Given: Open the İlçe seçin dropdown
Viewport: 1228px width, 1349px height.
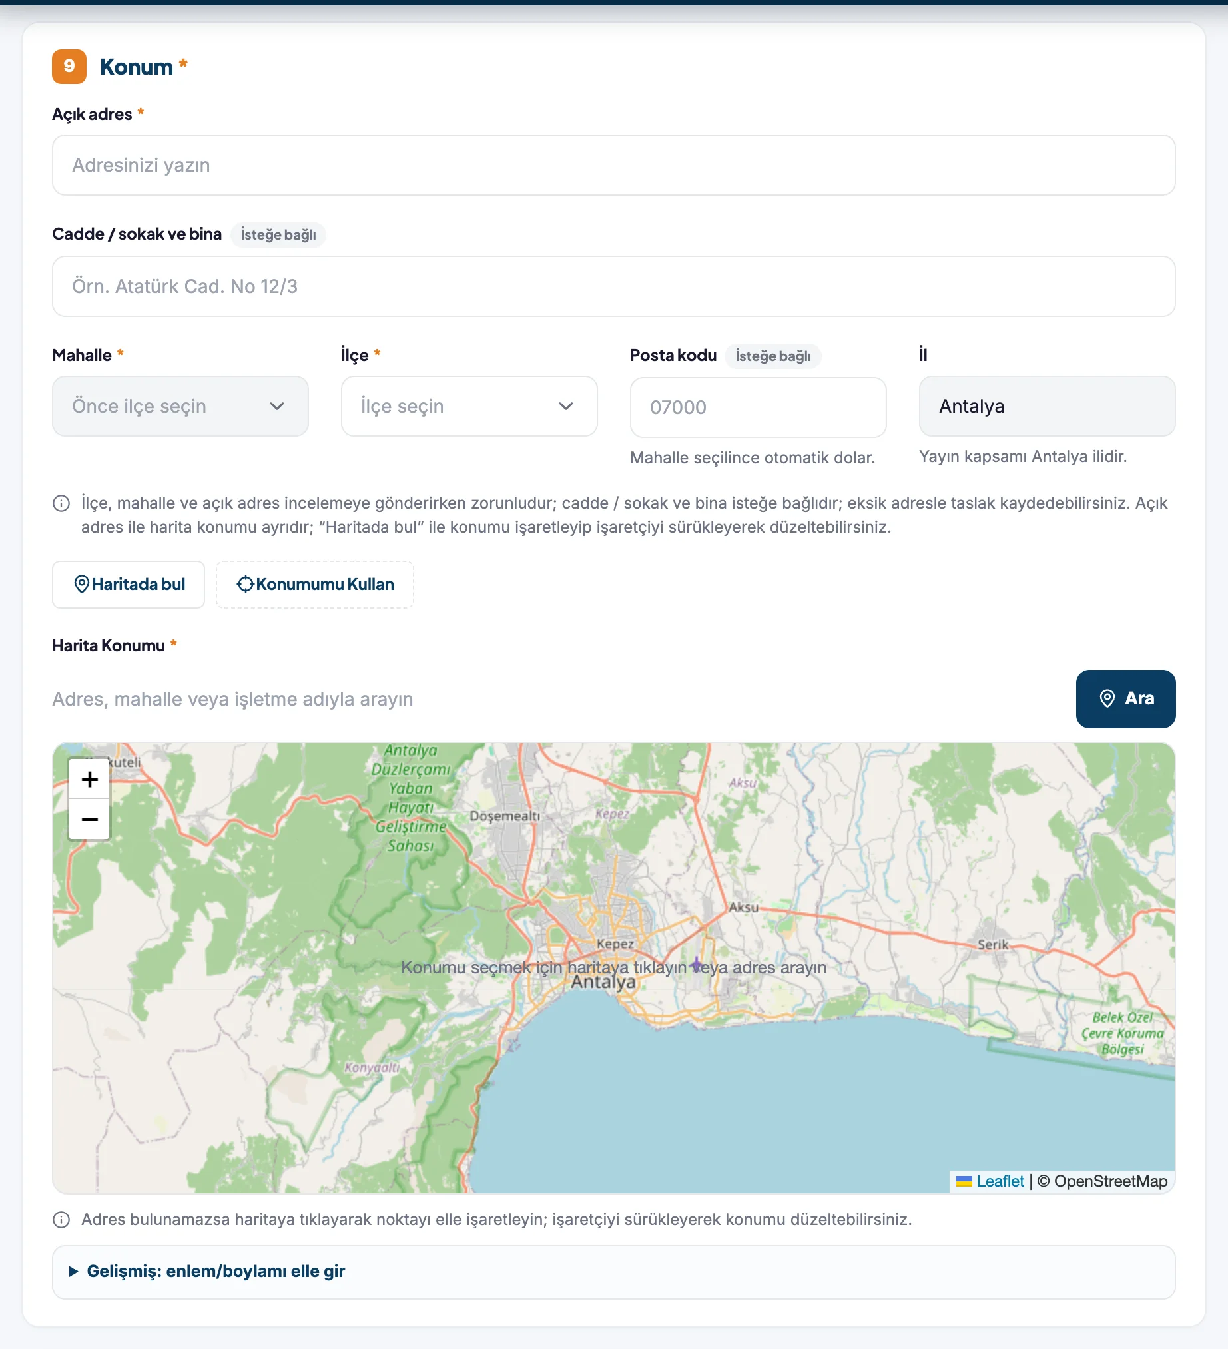Looking at the screenshot, I should [x=469, y=406].
